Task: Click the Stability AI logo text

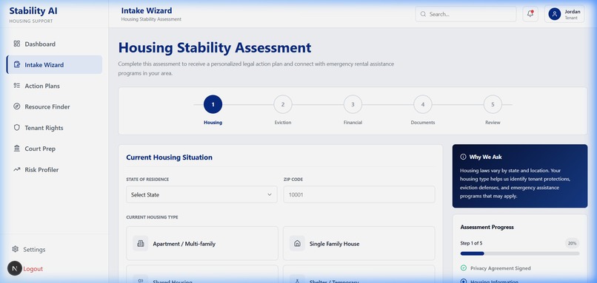Action: 33,10
